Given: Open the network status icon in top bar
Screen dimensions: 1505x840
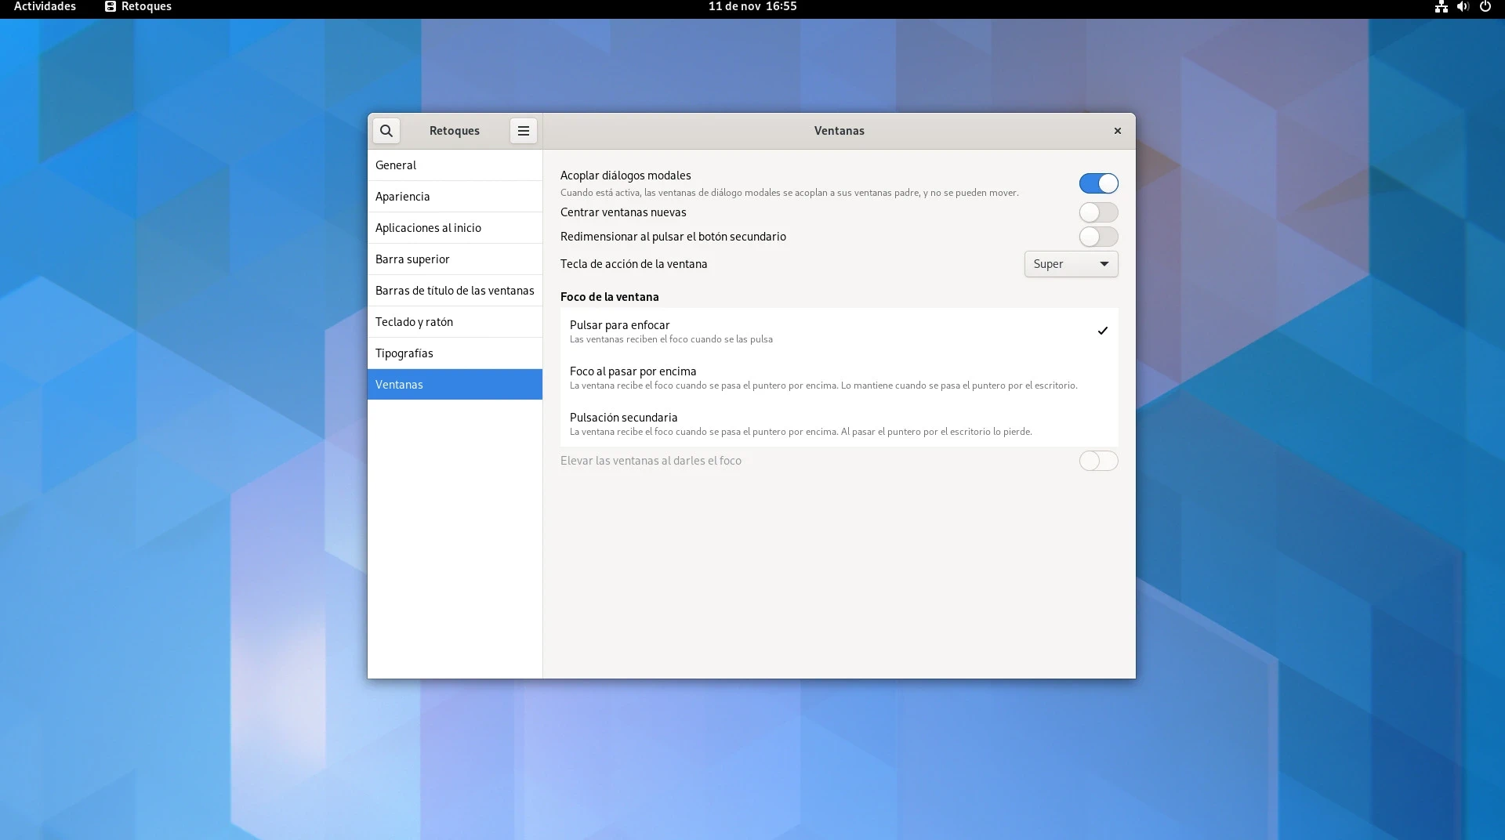Looking at the screenshot, I should [1441, 7].
